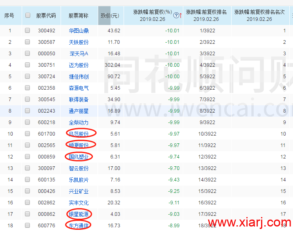
Task: Open the 森源电气 stock link
Action: [x=79, y=88]
